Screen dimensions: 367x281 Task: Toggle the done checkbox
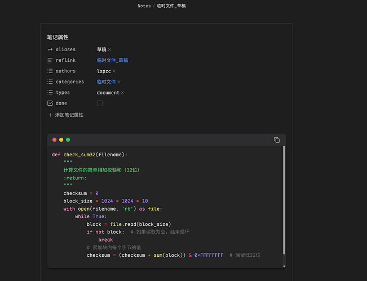tap(99, 103)
